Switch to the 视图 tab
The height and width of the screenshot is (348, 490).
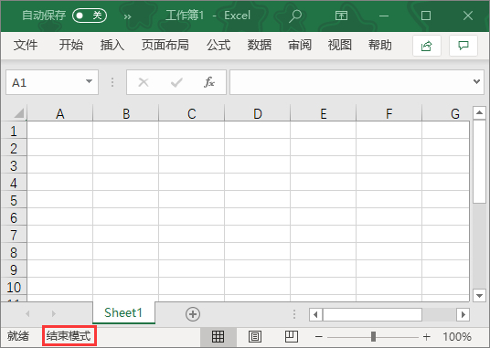tap(340, 46)
